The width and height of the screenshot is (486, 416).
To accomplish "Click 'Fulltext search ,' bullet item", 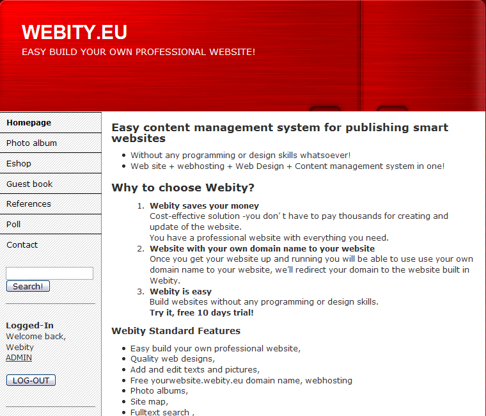I will [162, 412].
